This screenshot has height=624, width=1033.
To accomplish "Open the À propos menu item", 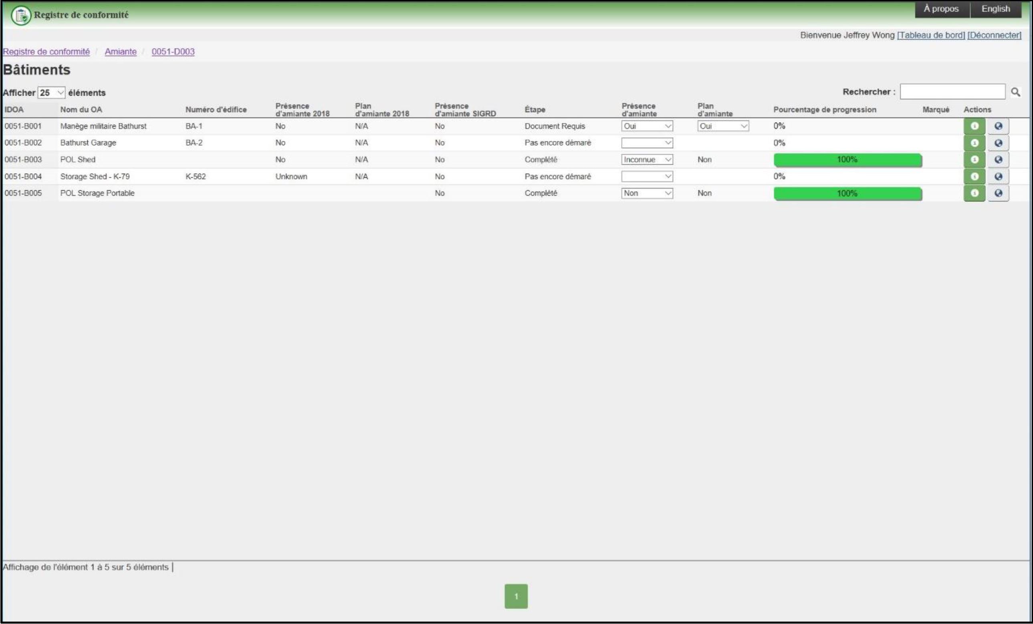I will coord(941,9).
